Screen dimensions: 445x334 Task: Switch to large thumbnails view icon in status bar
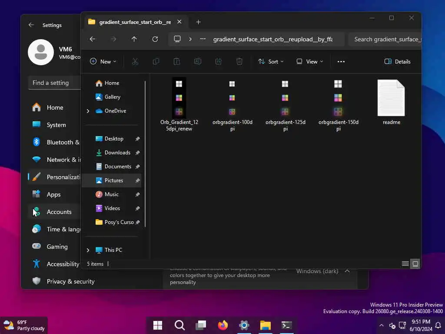415,264
